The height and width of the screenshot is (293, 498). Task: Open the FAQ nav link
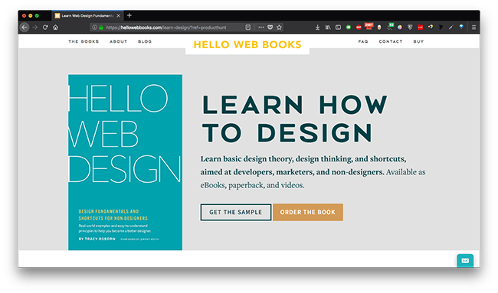[x=363, y=41]
